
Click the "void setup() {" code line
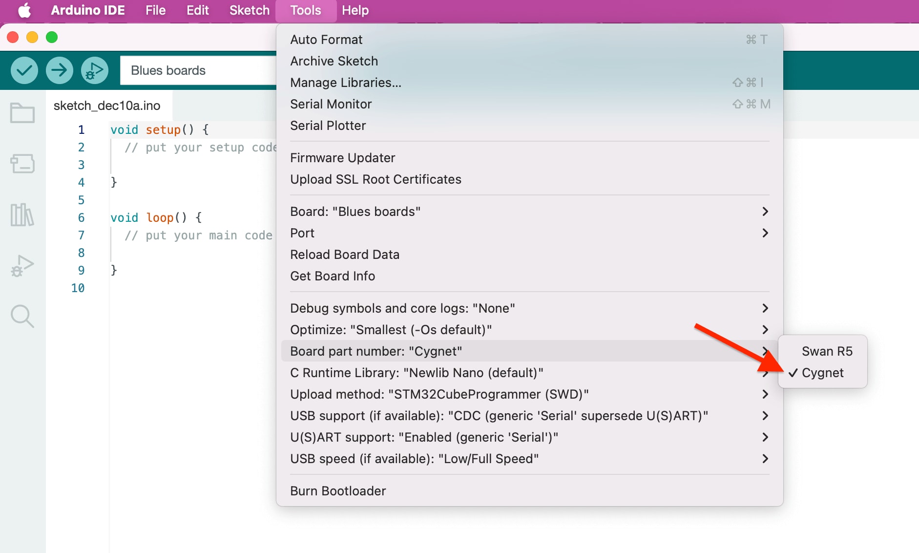(x=160, y=130)
